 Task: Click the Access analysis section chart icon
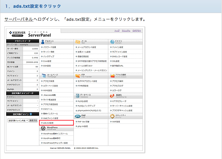[113, 76]
